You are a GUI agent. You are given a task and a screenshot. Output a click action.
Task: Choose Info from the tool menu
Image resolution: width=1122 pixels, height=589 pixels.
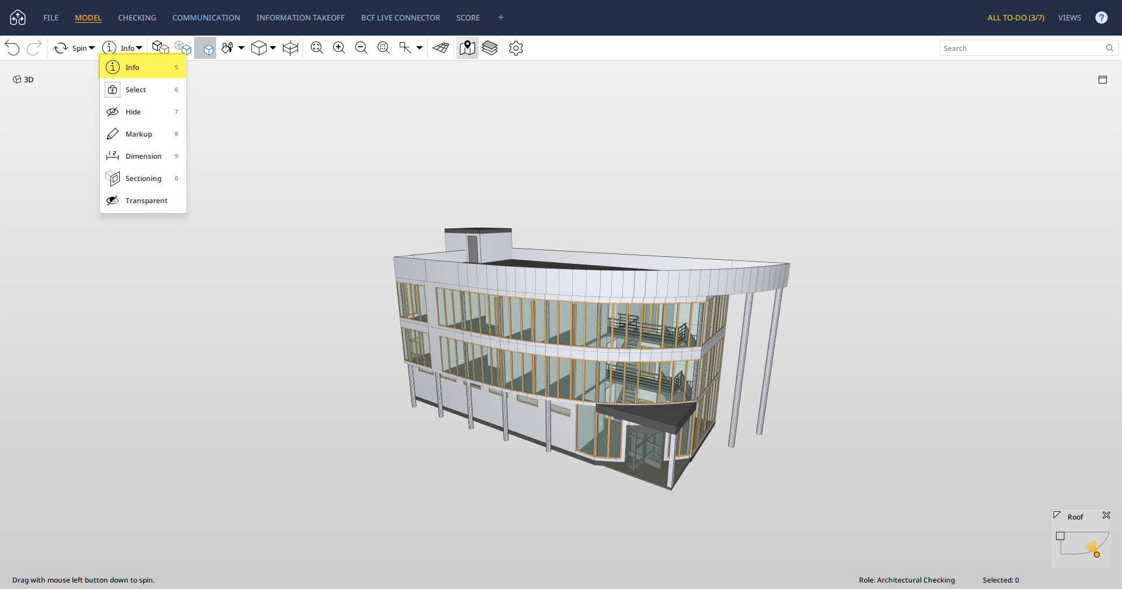point(143,67)
